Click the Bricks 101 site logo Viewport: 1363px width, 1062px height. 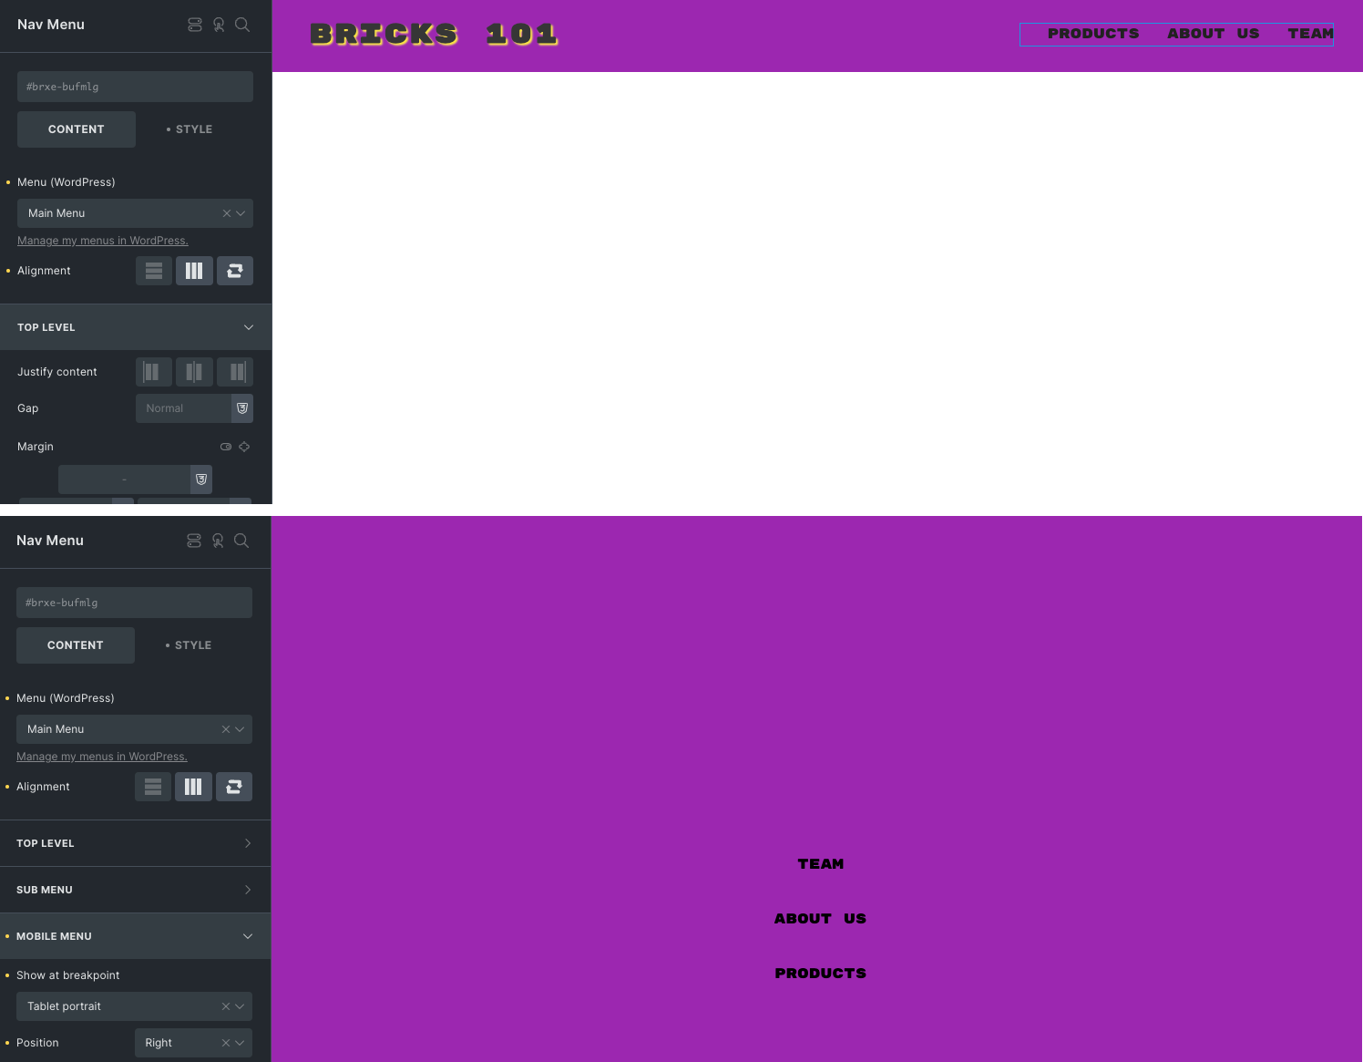[434, 35]
